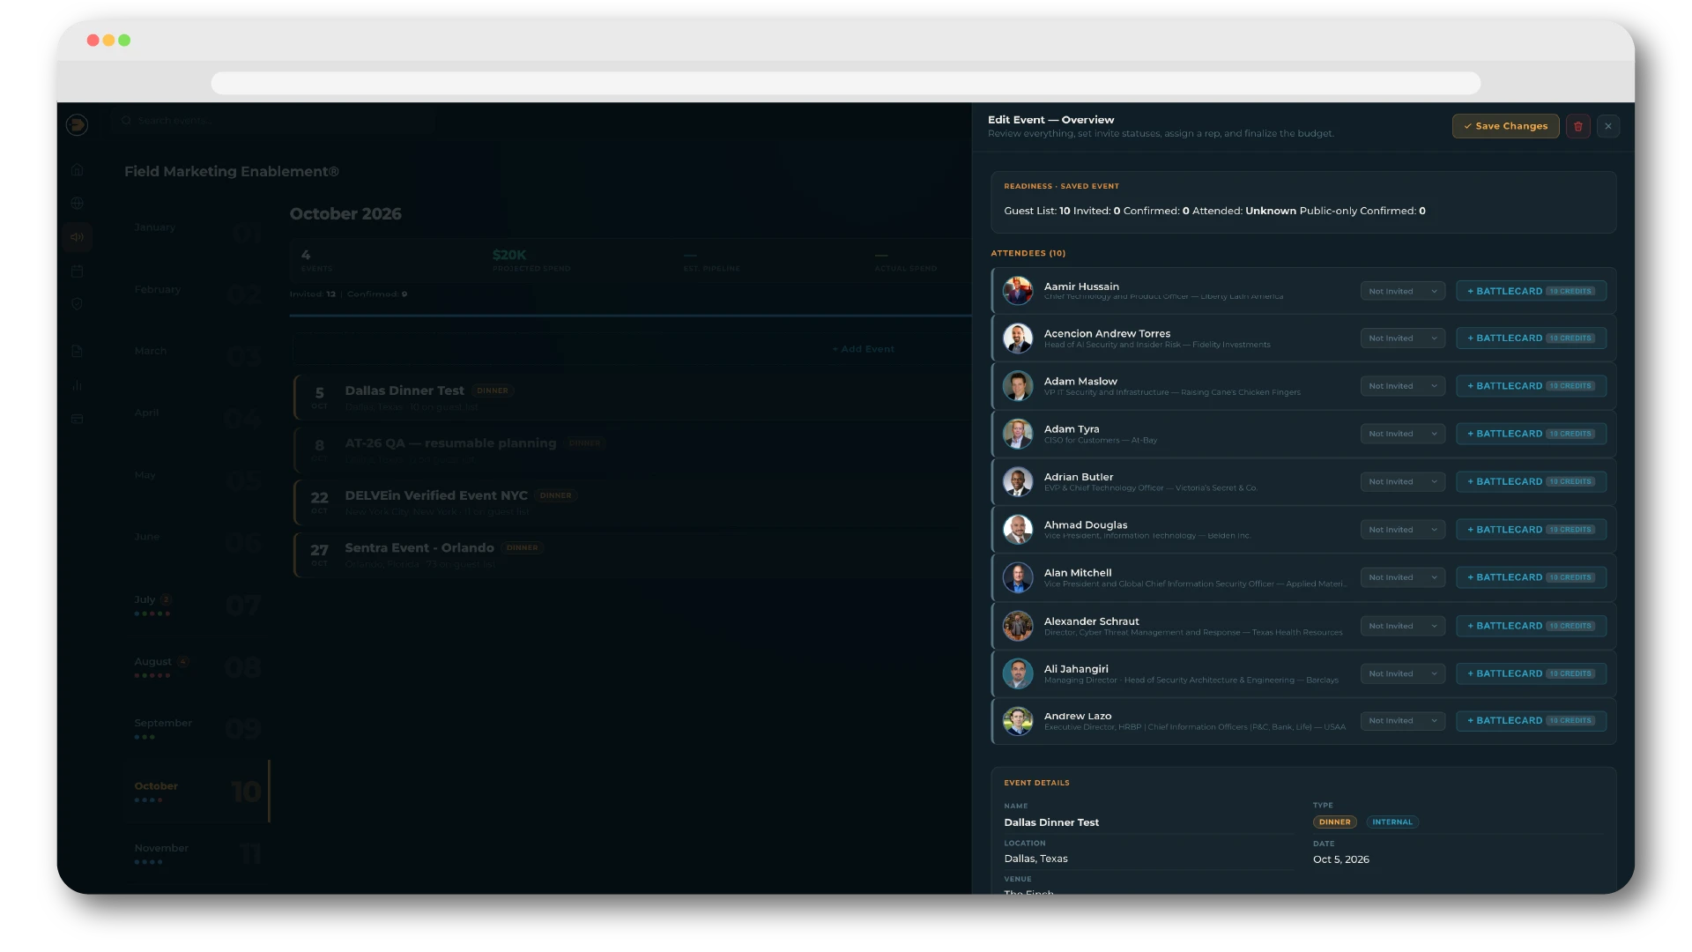Open status dropdown for Alan Mitchell
The width and height of the screenshot is (1692, 952).
[x=1402, y=577]
